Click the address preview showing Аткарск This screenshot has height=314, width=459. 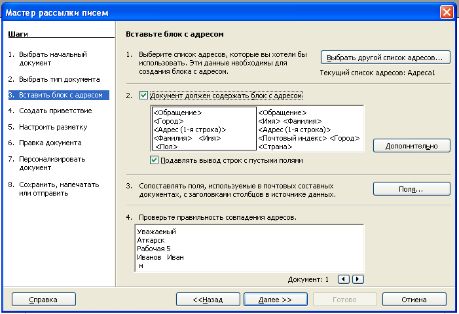[249, 248]
